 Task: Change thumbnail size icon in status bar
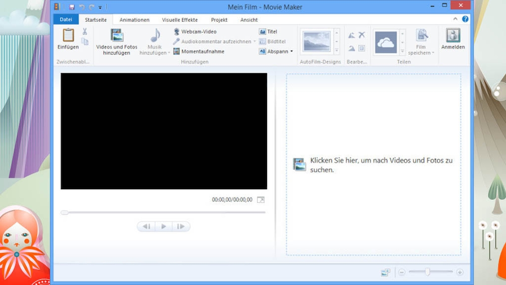[385, 272]
